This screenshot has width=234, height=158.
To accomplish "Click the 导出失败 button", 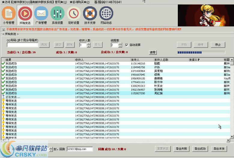I will pos(181,149).
